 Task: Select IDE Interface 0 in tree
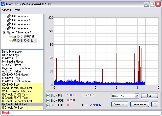point(21,16)
